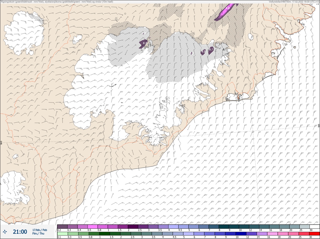Select the darkest green 1 swatch in lower legend

tap(104, 234)
